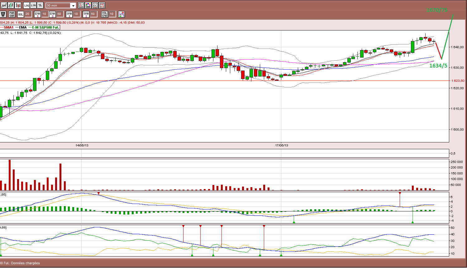Show chart with volume panel icon
The image size is (467, 268).
[95, 5]
